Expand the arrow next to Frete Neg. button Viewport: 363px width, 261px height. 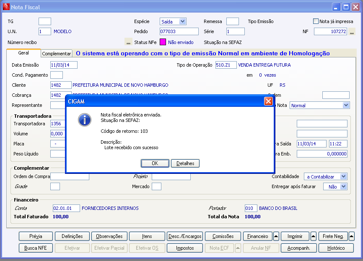(x=351, y=236)
